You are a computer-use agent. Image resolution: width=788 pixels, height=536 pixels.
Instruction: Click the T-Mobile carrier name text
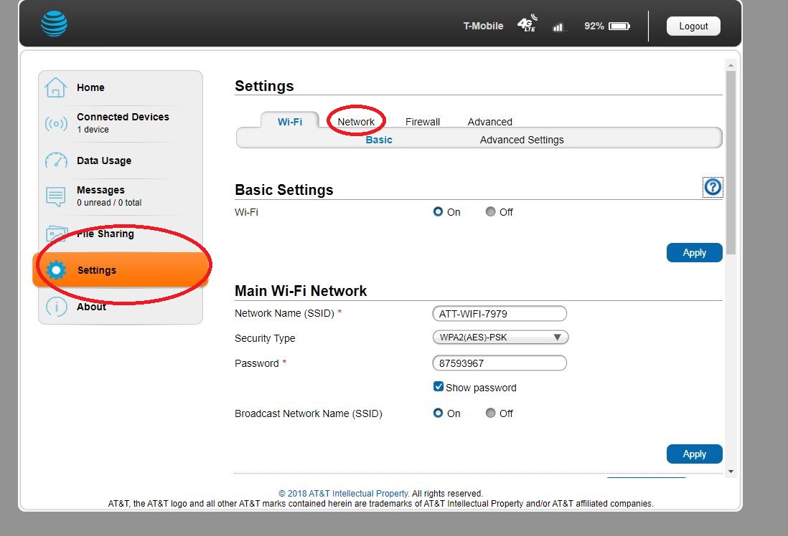tap(483, 26)
